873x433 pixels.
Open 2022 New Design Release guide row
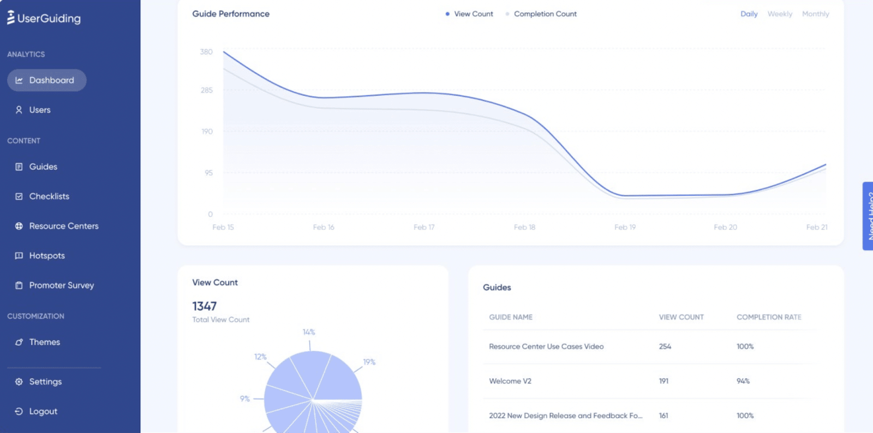tap(566, 416)
